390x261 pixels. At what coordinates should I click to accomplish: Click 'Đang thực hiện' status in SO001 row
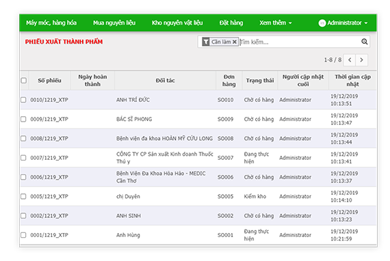[x=256, y=235]
